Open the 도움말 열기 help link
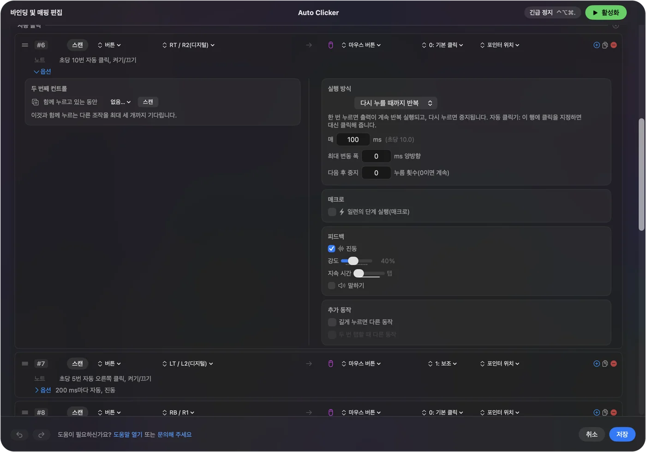The height and width of the screenshot is (452, 646). pyautogui.click(x=128, y=434)
